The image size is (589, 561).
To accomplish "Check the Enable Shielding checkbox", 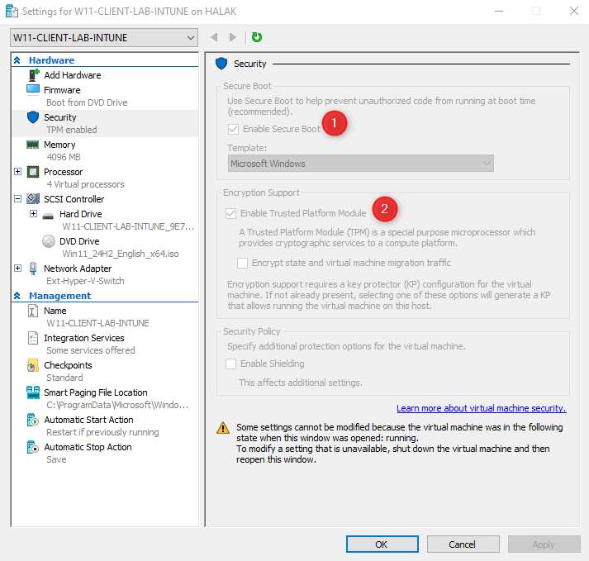I will click(230, 364).
